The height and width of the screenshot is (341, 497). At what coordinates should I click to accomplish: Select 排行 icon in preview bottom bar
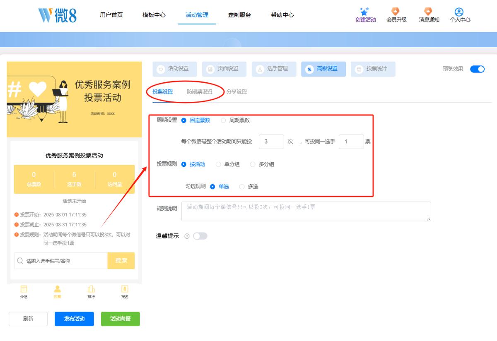91,289
